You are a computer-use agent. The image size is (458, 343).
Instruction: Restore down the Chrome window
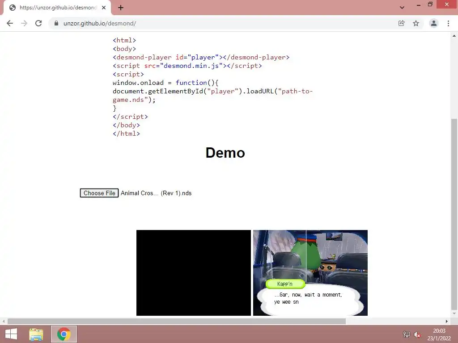[430, 4]
